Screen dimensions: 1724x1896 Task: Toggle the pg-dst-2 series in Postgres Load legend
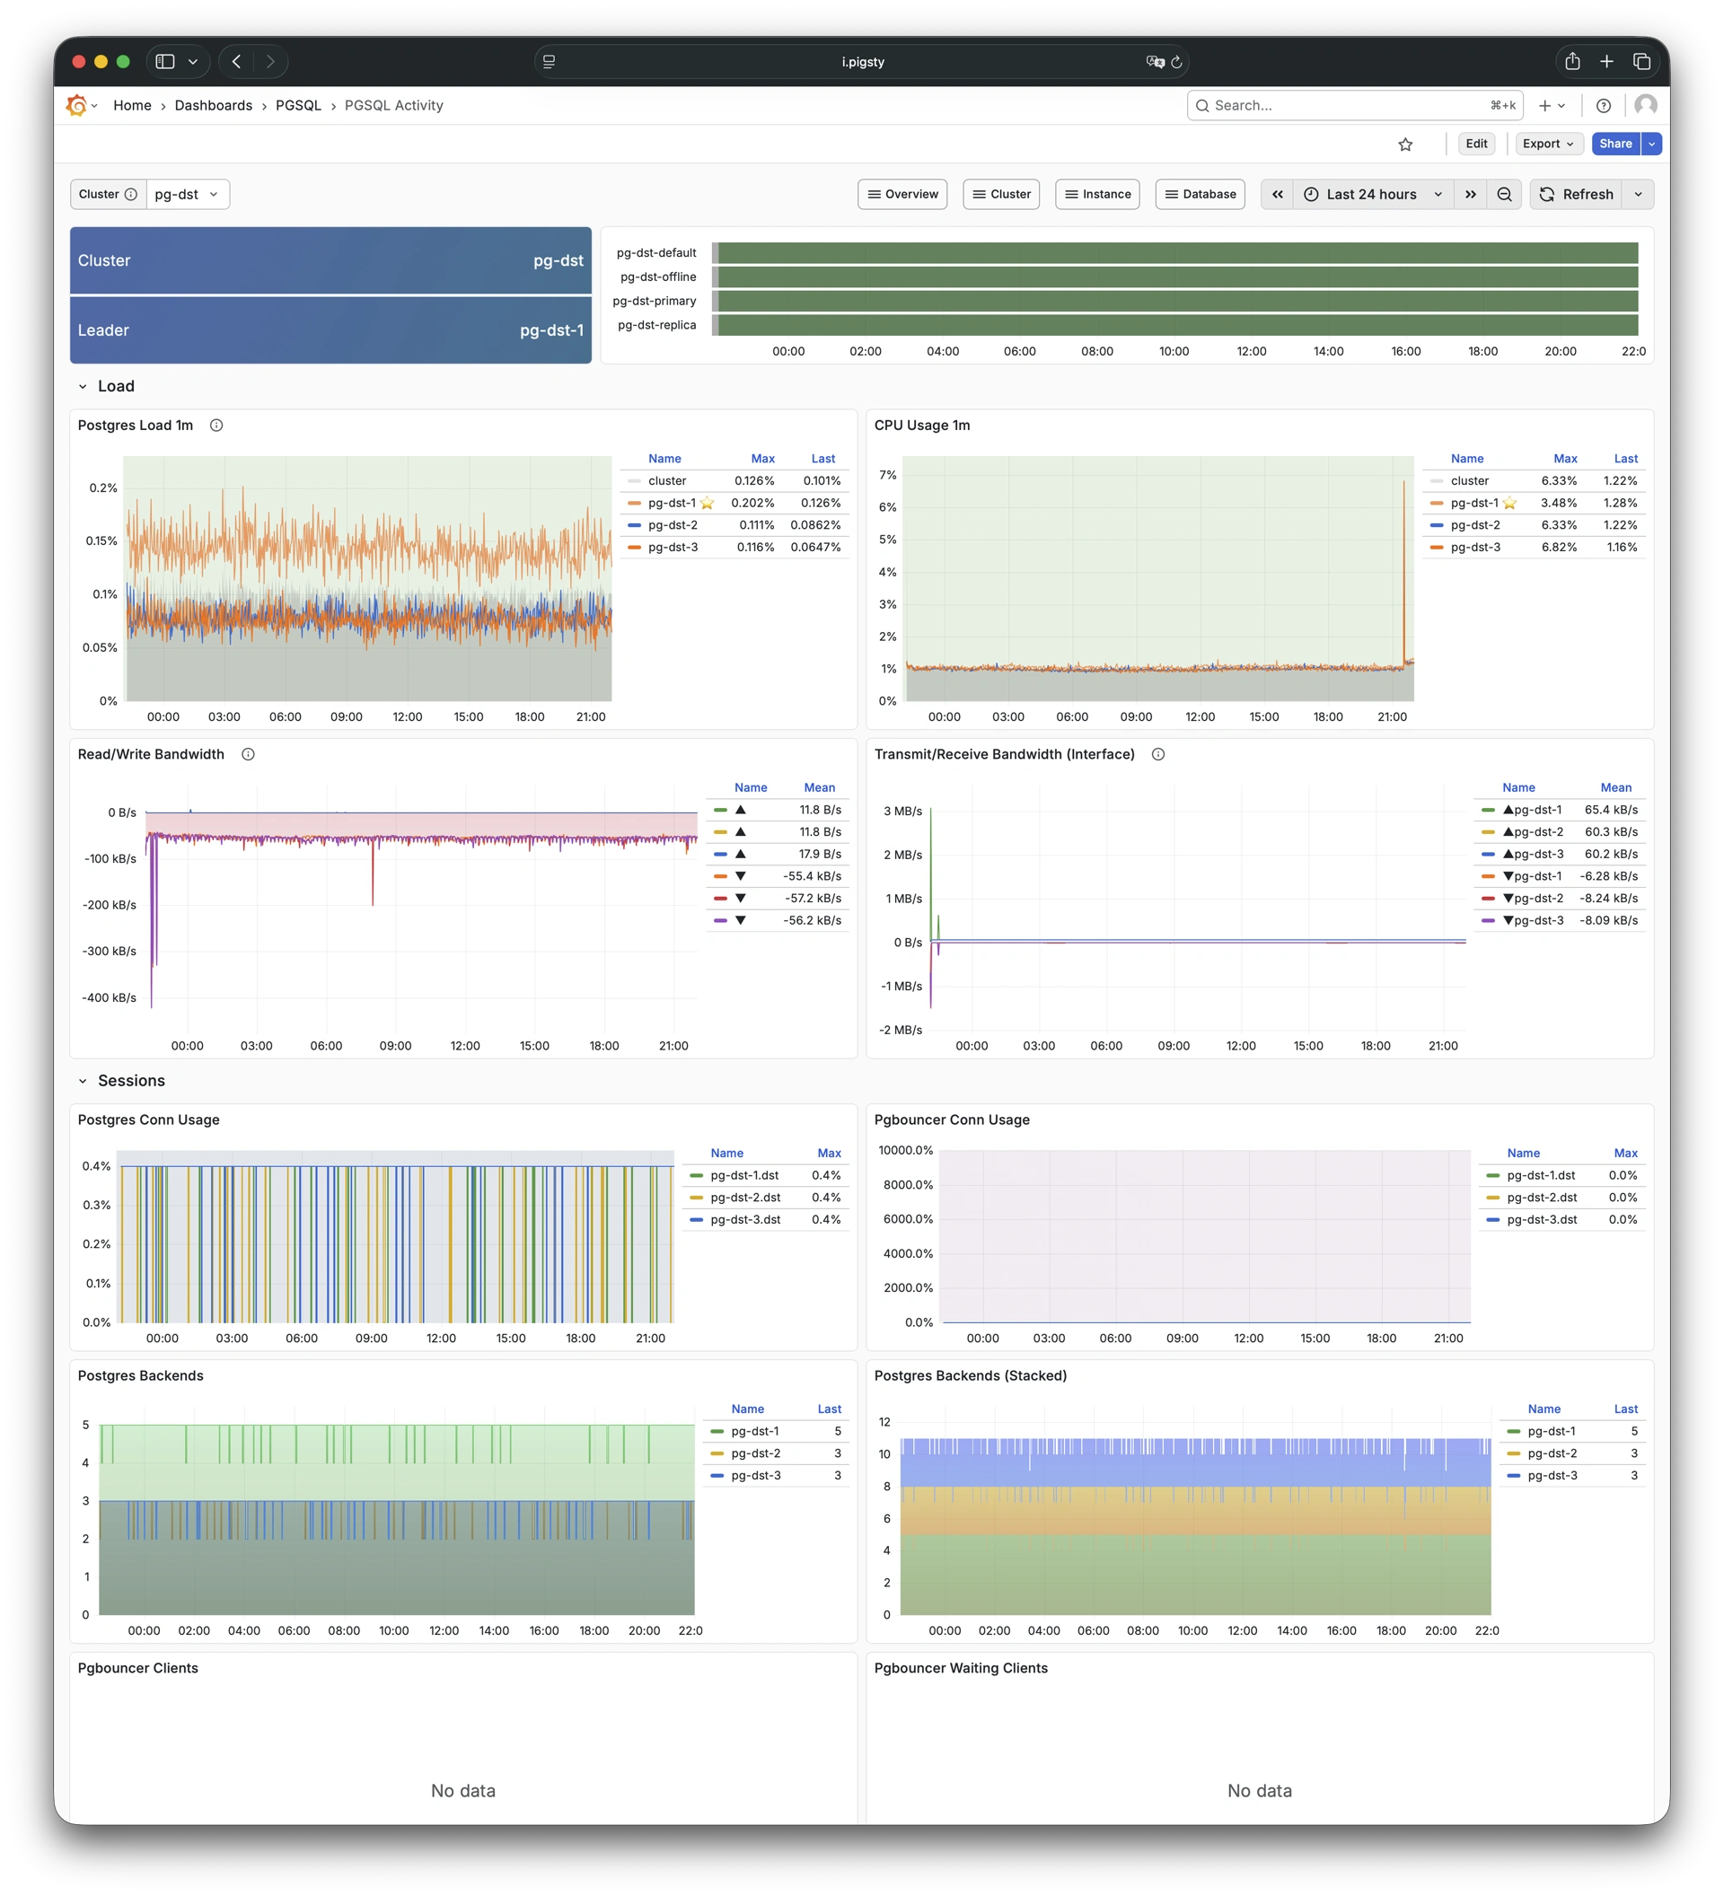click(673, 525)
